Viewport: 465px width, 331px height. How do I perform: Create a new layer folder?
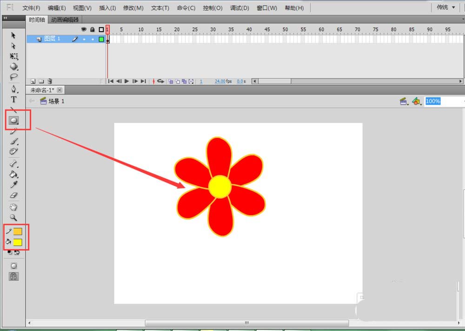[x=41, y=81]
